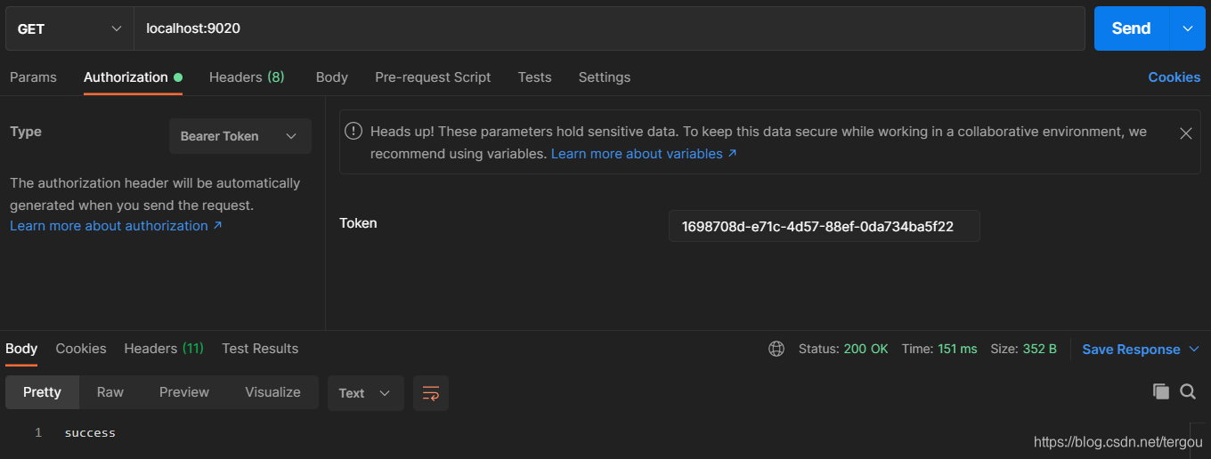Click the blue Send button
This screenshot has height=459, width=1211.
pyautogui.click(x=1131, y=28)
